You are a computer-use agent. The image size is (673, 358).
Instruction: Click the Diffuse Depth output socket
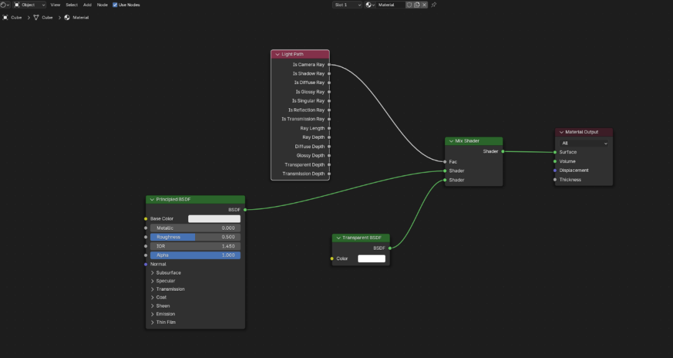point(329,147)
